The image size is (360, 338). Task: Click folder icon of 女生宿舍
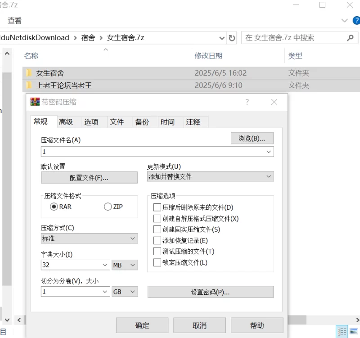pos(29,73)
